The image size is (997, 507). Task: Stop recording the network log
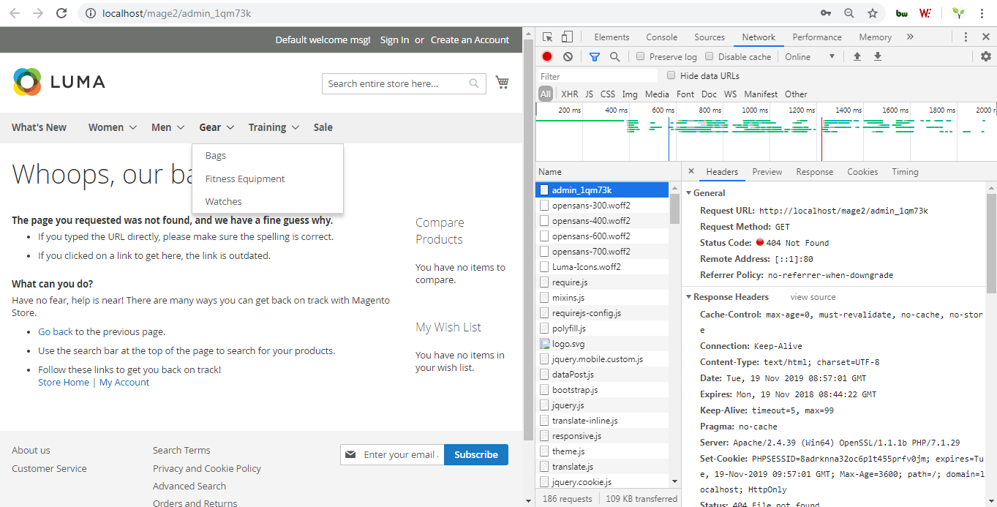point(546,56)
